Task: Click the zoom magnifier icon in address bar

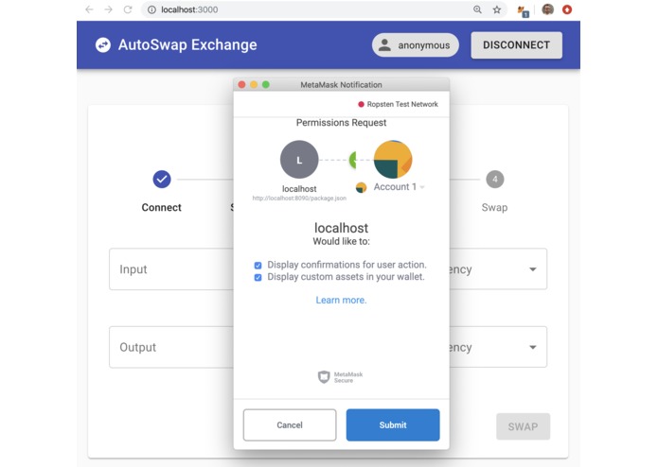Action: (x=477, y=9)
